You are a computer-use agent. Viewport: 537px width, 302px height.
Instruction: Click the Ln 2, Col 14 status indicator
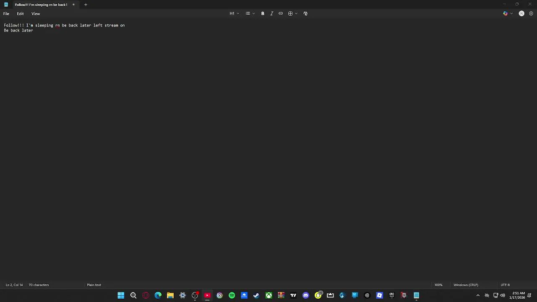14,285
